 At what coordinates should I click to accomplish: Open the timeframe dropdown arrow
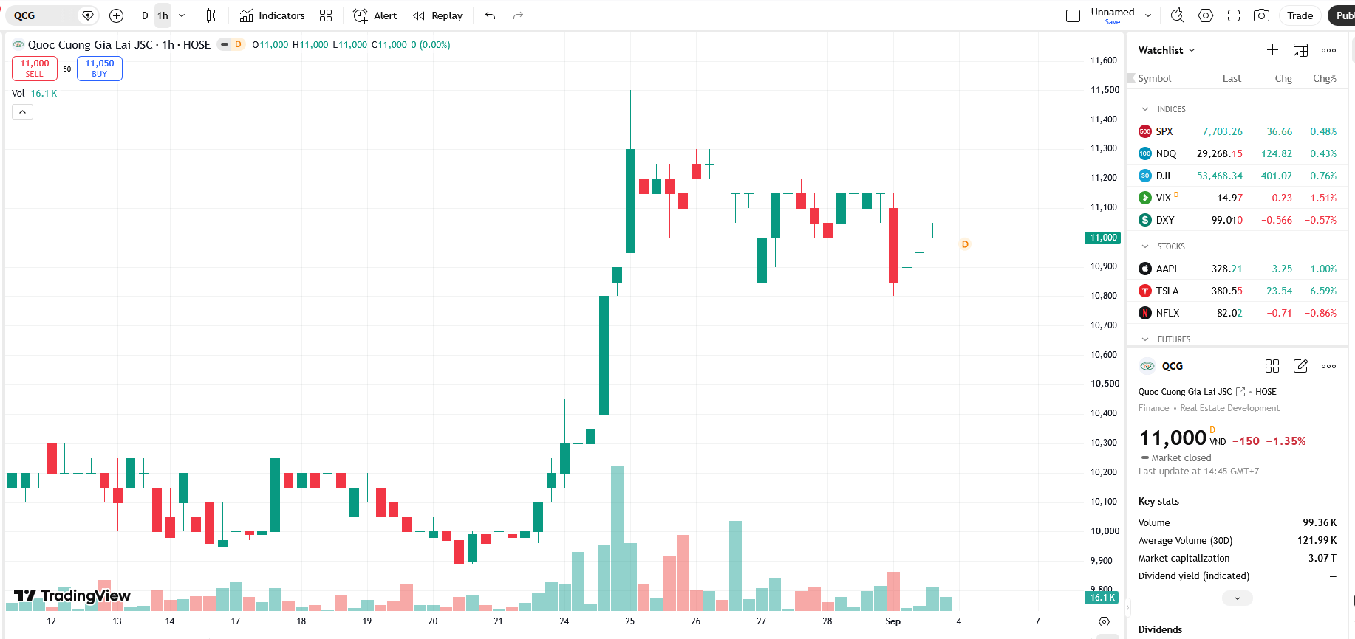(182, 15)
